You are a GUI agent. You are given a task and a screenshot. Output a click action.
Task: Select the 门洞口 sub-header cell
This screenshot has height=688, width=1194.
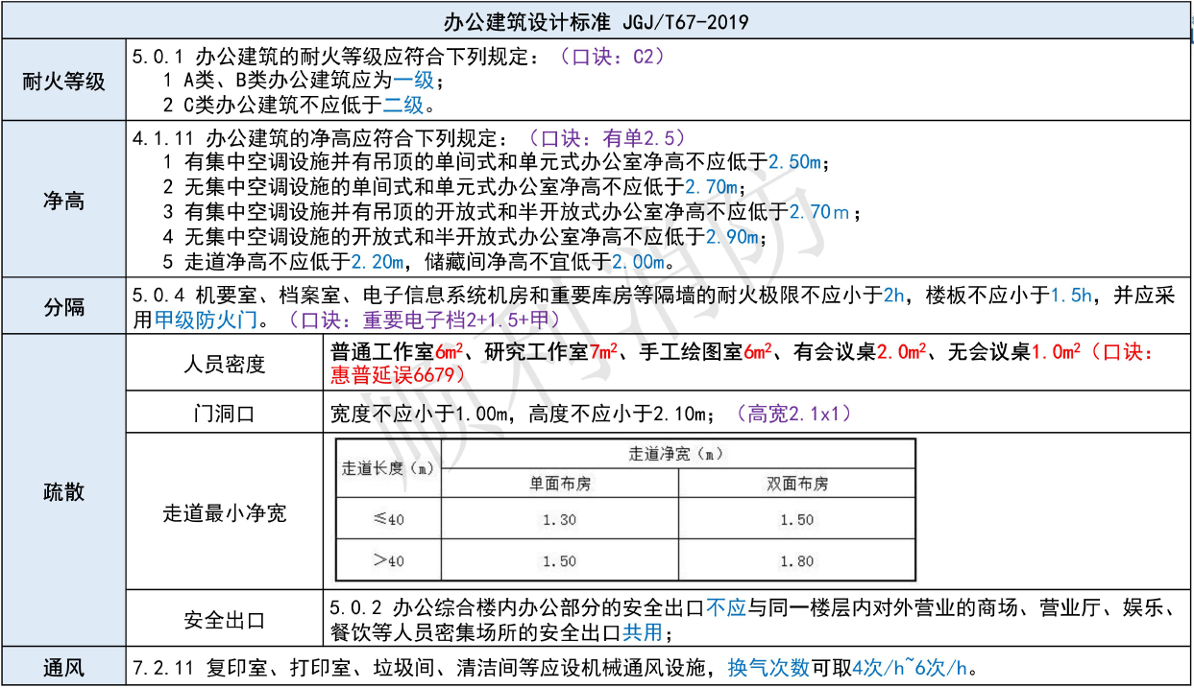[x=225, y=415]
